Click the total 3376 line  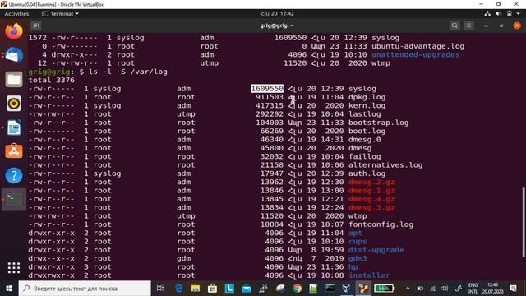tap(51, 81)
